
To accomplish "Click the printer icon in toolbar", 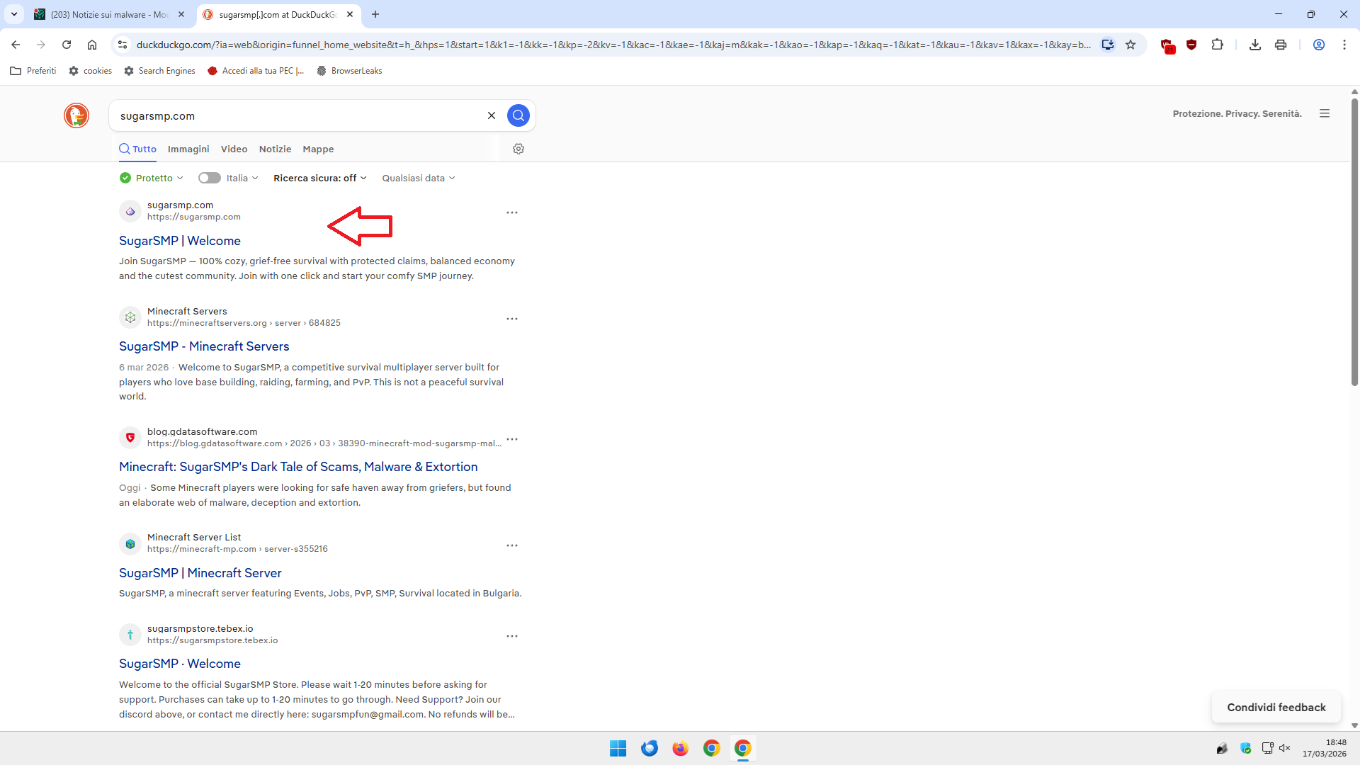I will 1281,45.
